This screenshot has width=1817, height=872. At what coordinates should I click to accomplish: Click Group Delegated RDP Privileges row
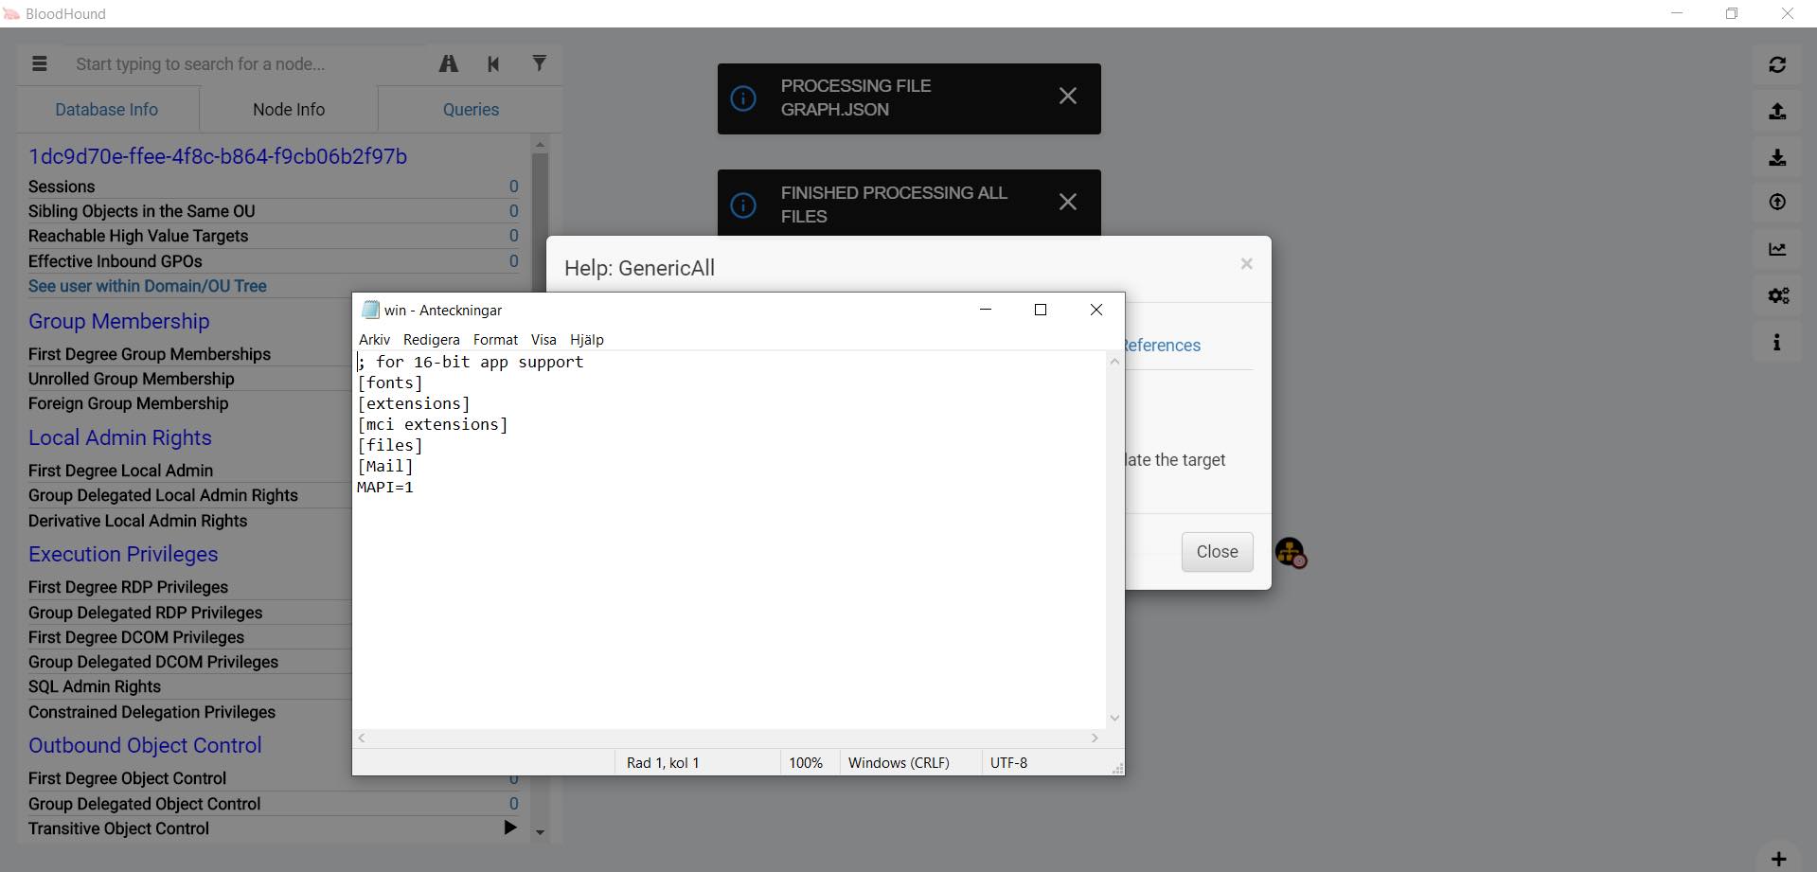coord(189,613)
